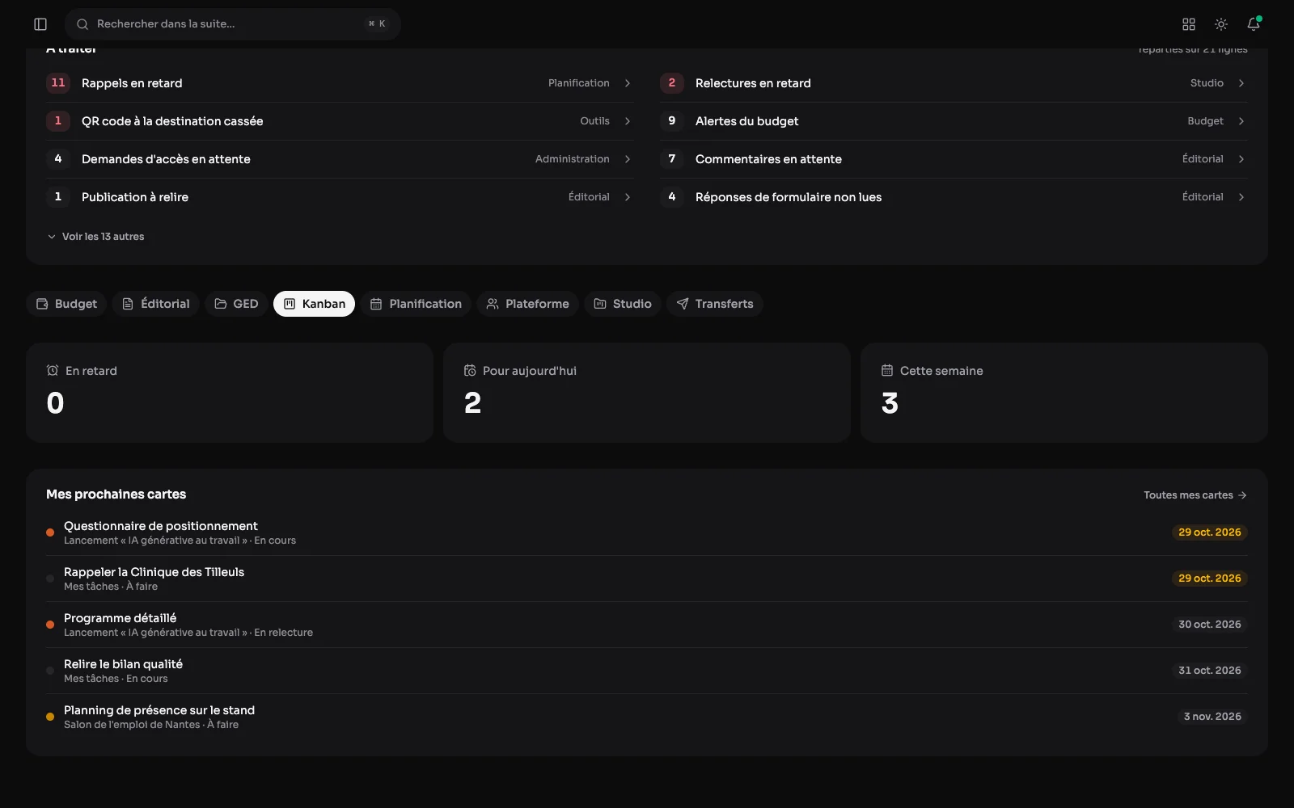1294x808 pixels.
Task: Switch theme with the sun icon
Action: click(x=1221, y=24)
